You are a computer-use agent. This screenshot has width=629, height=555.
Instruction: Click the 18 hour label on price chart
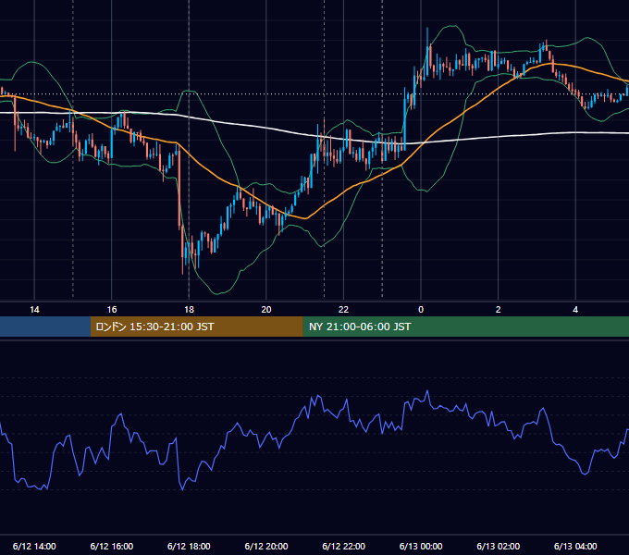click(189, 310)
